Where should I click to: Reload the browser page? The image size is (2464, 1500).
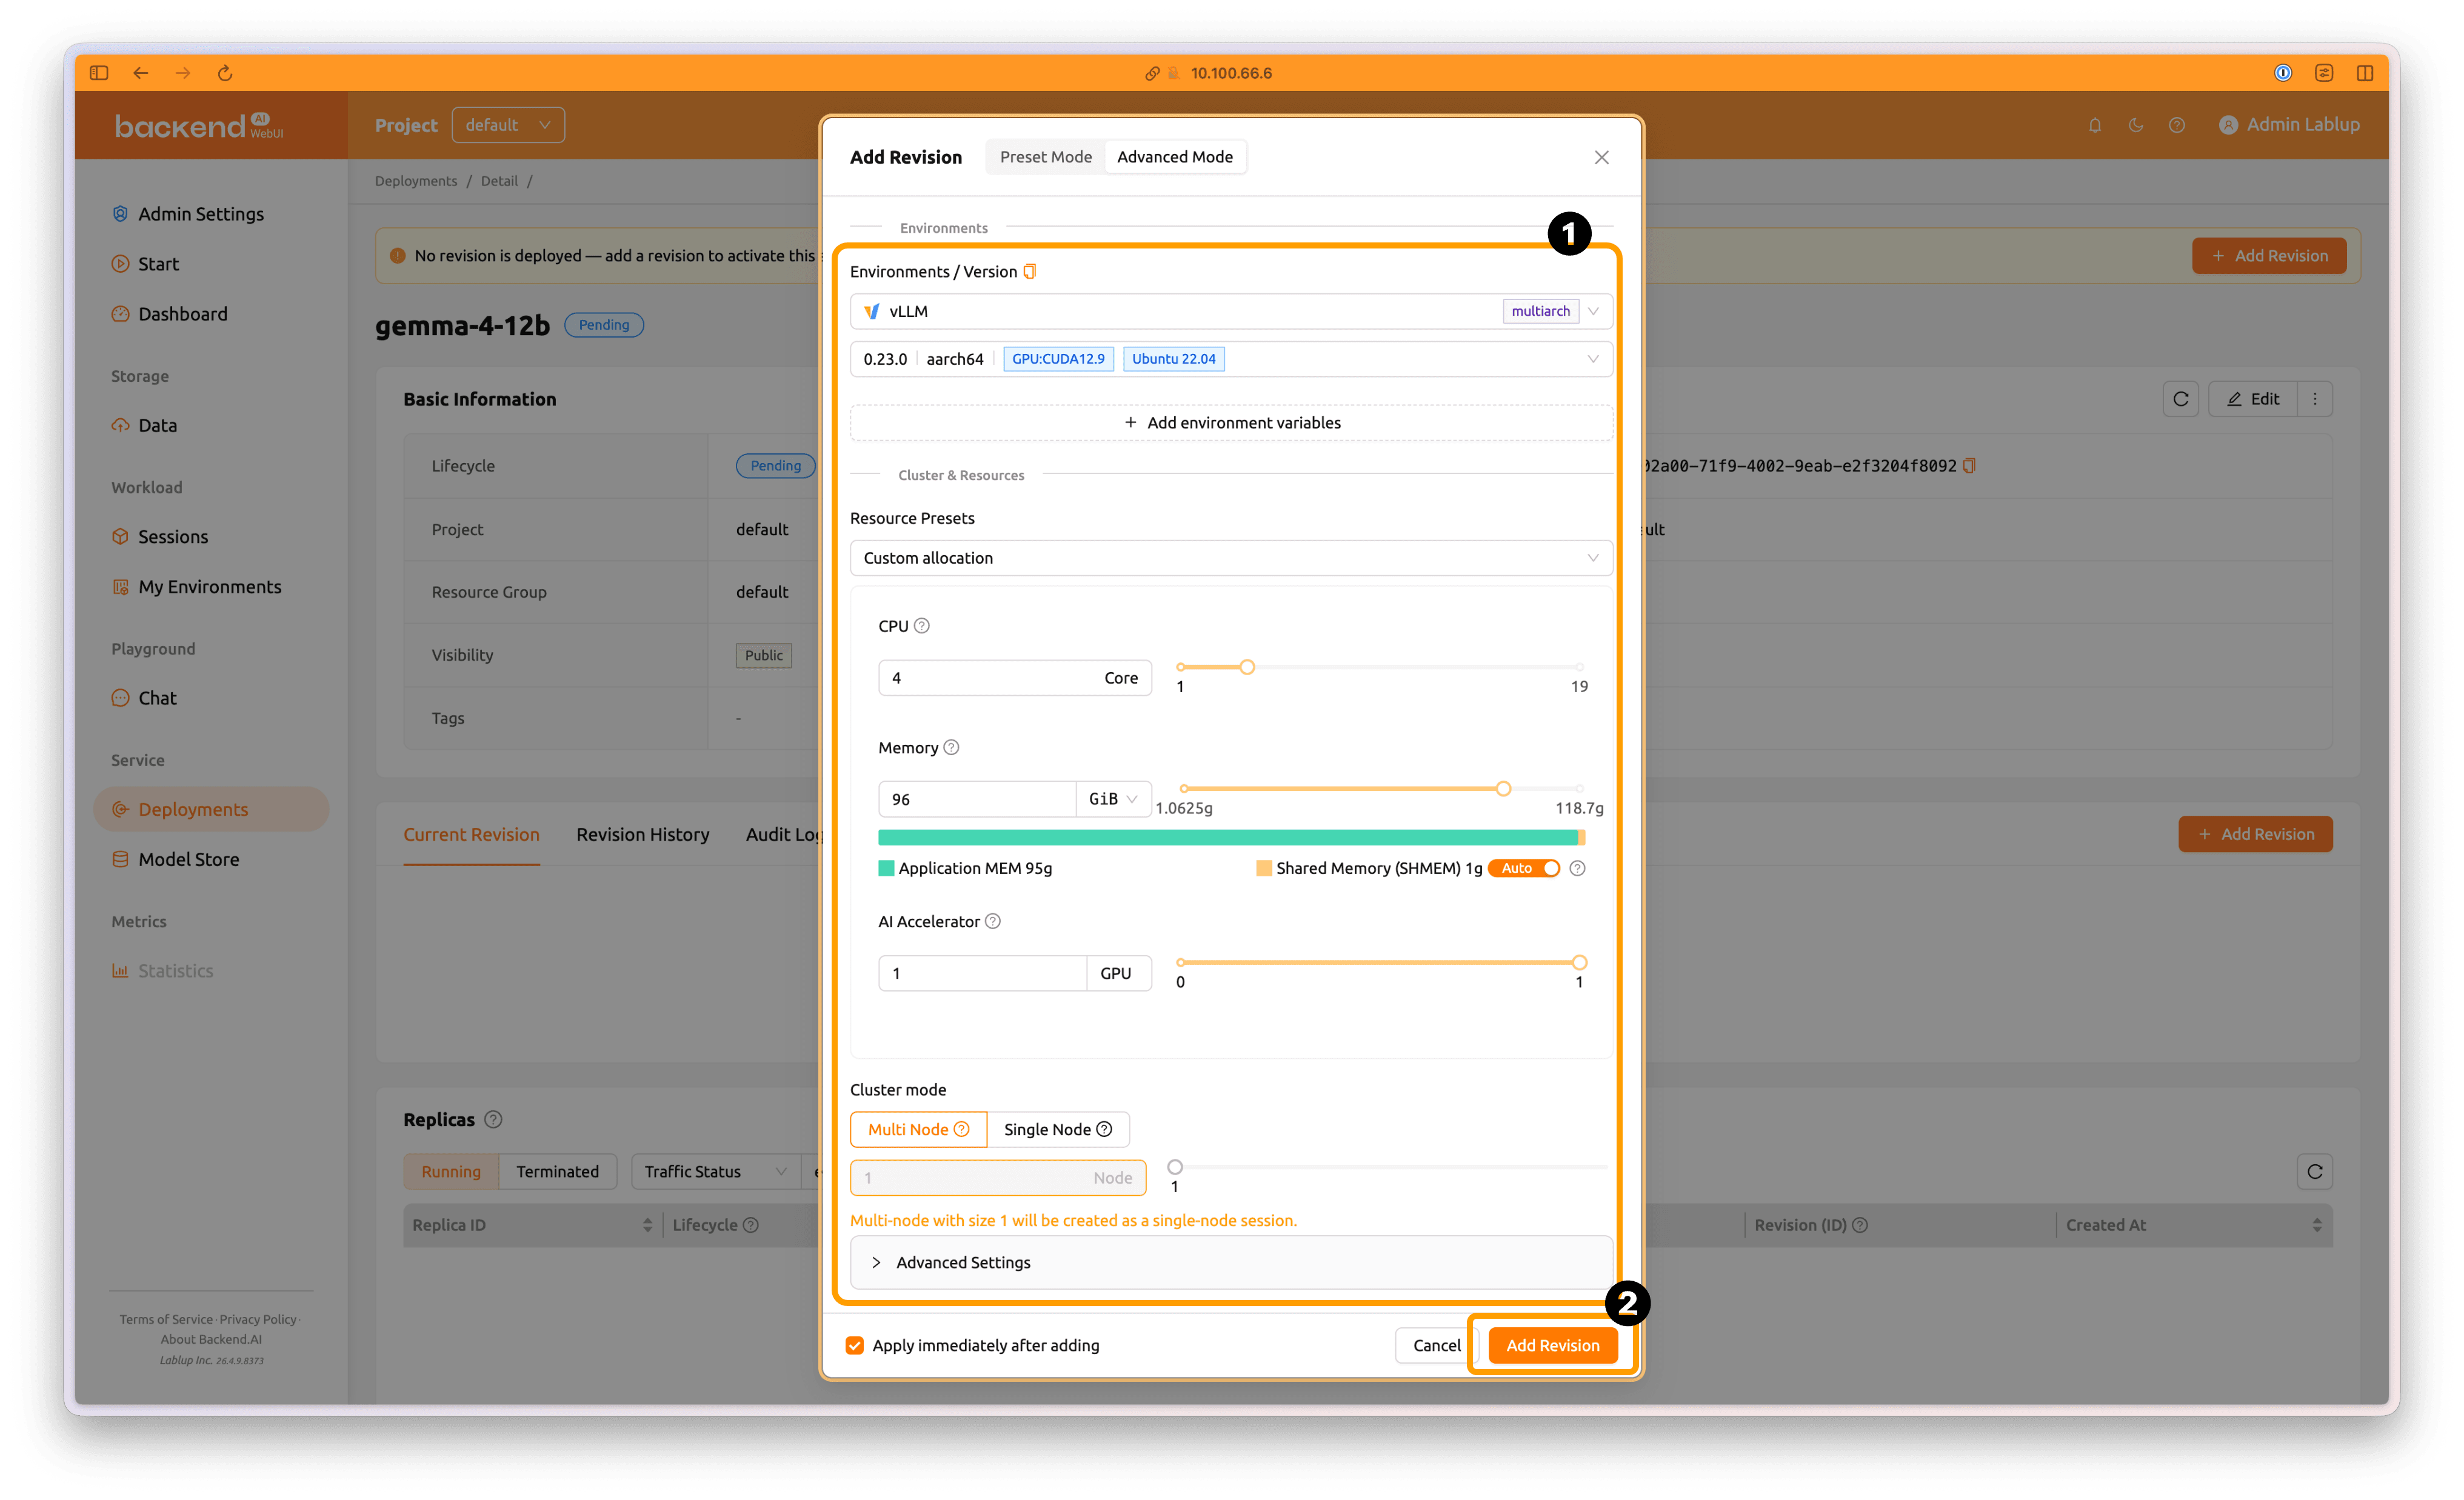[225, 73]
